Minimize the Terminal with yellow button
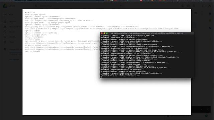The image size is (214, 120). pyautogui.click(x=104, y=33)
